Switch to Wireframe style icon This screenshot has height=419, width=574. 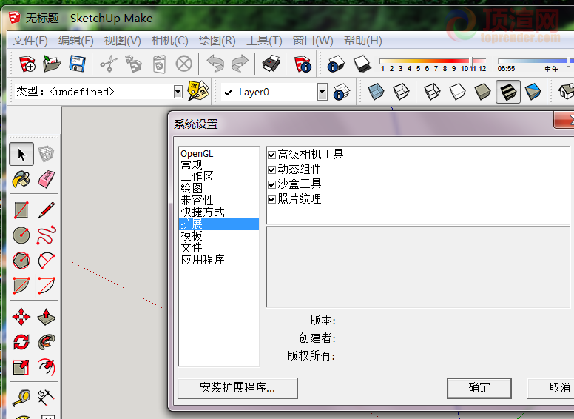click(432, 92)
